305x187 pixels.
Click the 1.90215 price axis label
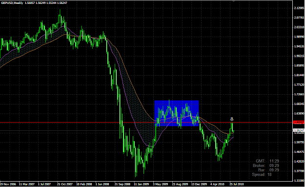[299, 56]
